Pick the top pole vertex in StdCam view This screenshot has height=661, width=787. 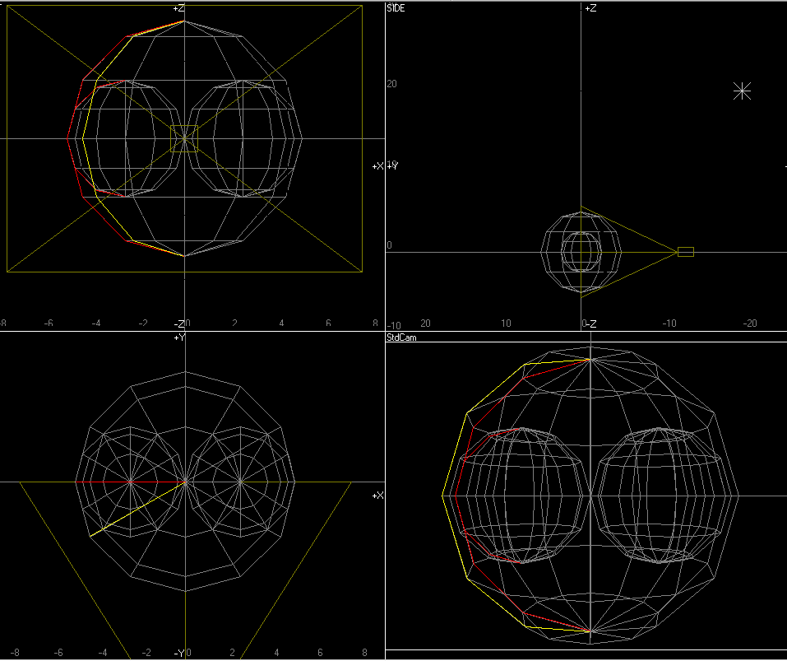590,360
